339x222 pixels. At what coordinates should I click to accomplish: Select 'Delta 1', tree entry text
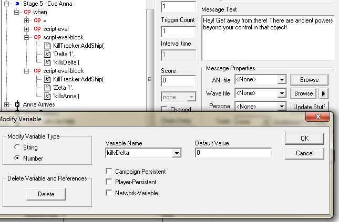click(x=64, y=54)
